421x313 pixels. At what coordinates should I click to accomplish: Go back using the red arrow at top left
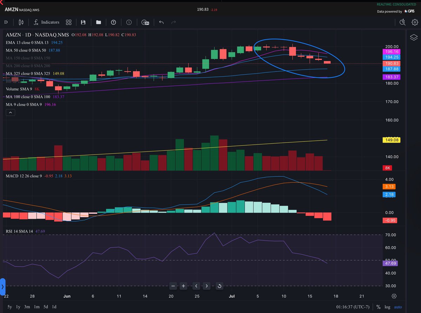tap(1, 2)
